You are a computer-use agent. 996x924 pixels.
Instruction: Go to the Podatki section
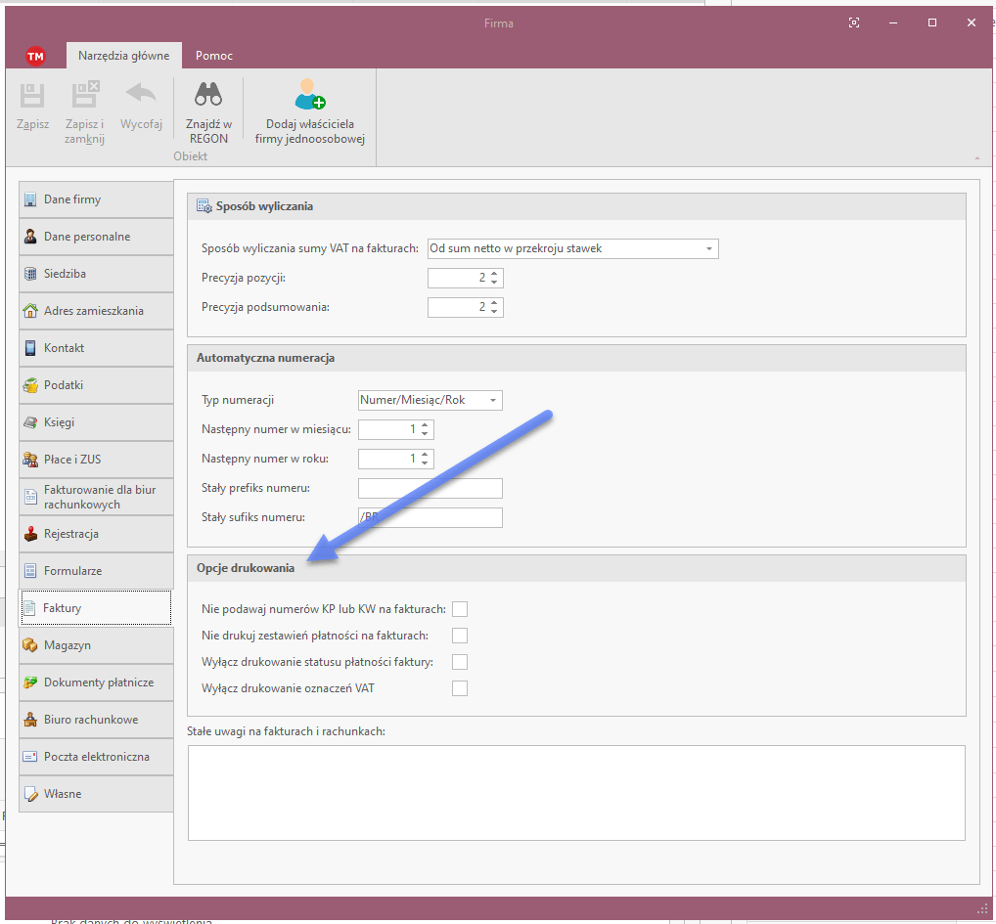[x=96, y=385]
